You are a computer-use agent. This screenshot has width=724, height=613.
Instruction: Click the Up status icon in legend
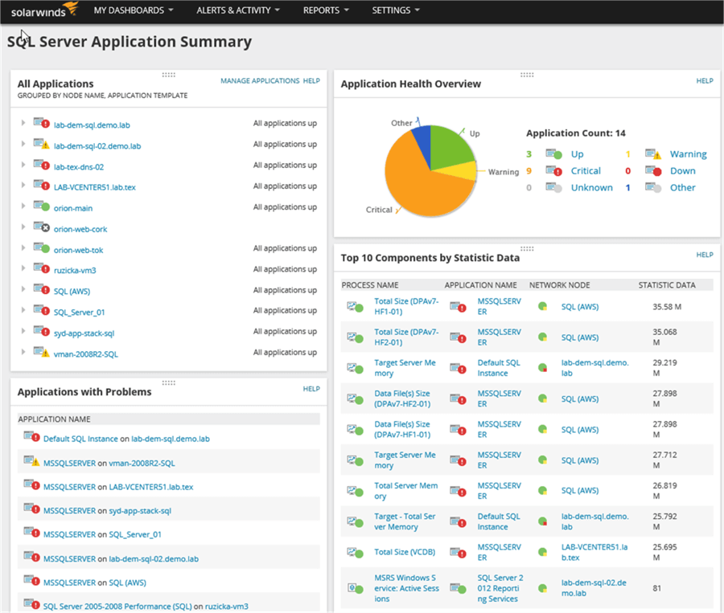pos(553,153)
